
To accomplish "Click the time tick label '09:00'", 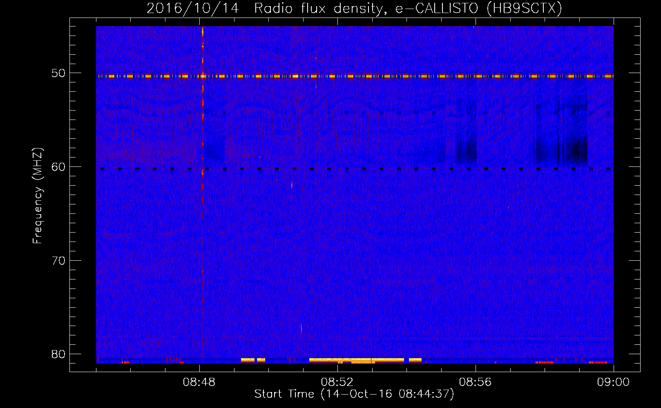I will 613,382.
